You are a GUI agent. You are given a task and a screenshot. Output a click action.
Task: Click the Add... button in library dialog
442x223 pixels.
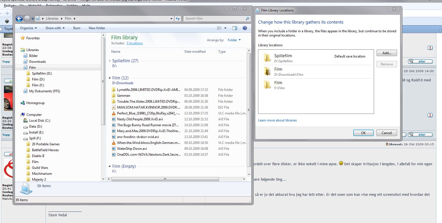coord(386,53)
